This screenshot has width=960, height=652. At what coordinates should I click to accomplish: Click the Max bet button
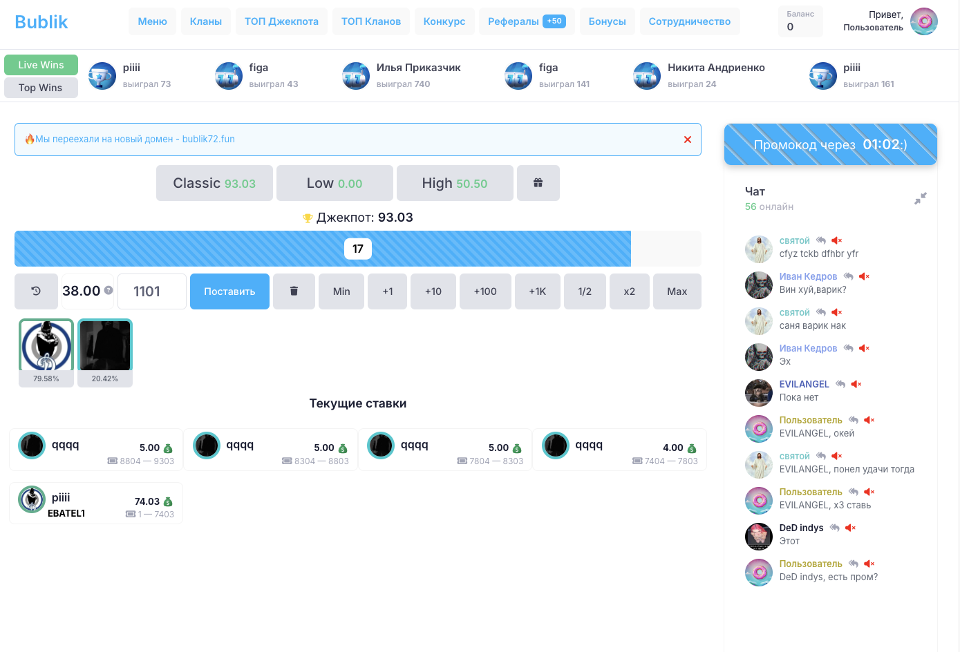(x=677, y=291)
